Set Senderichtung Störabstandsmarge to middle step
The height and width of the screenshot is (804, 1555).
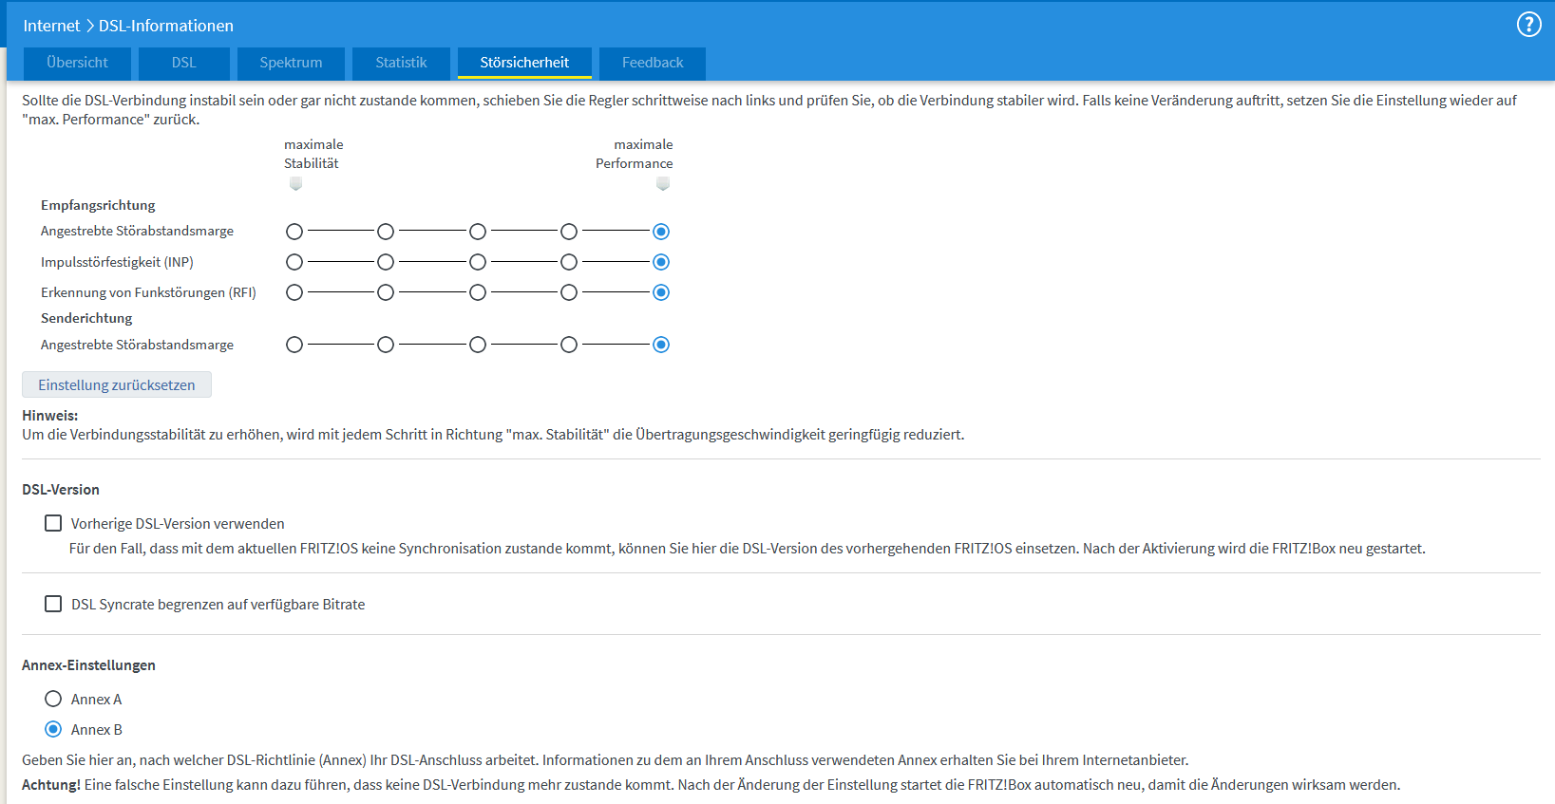click(478, 345)
